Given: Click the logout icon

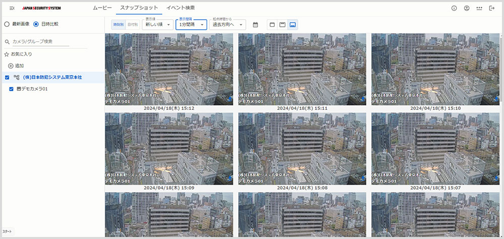Looking at the screenshot, I should click(x=492, y=8).
